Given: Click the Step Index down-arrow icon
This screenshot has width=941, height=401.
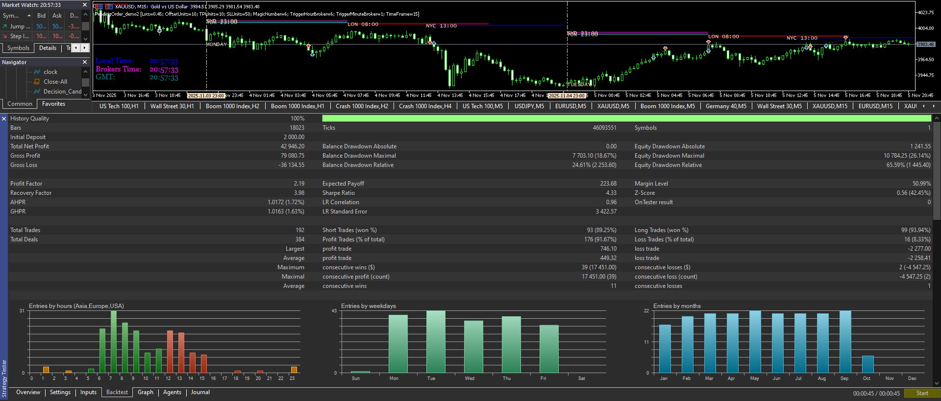Looking at the screenshot, I should 5,36.
